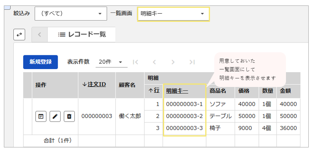Click price cell 9000
Image resolution: width=322 pixels, height=156 pixels.
(245, 128)
